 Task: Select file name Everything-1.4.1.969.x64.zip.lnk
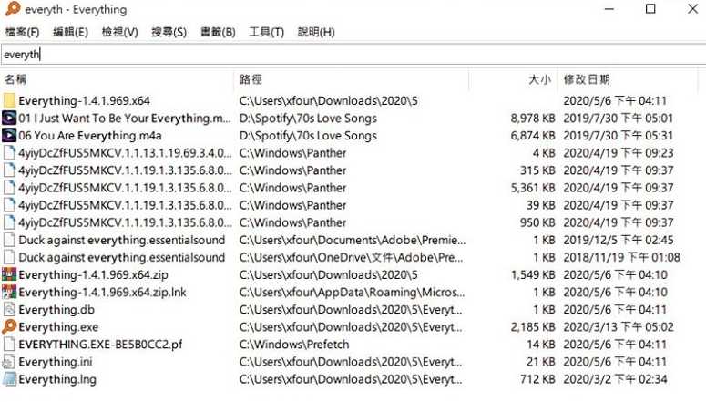[102, 292]
